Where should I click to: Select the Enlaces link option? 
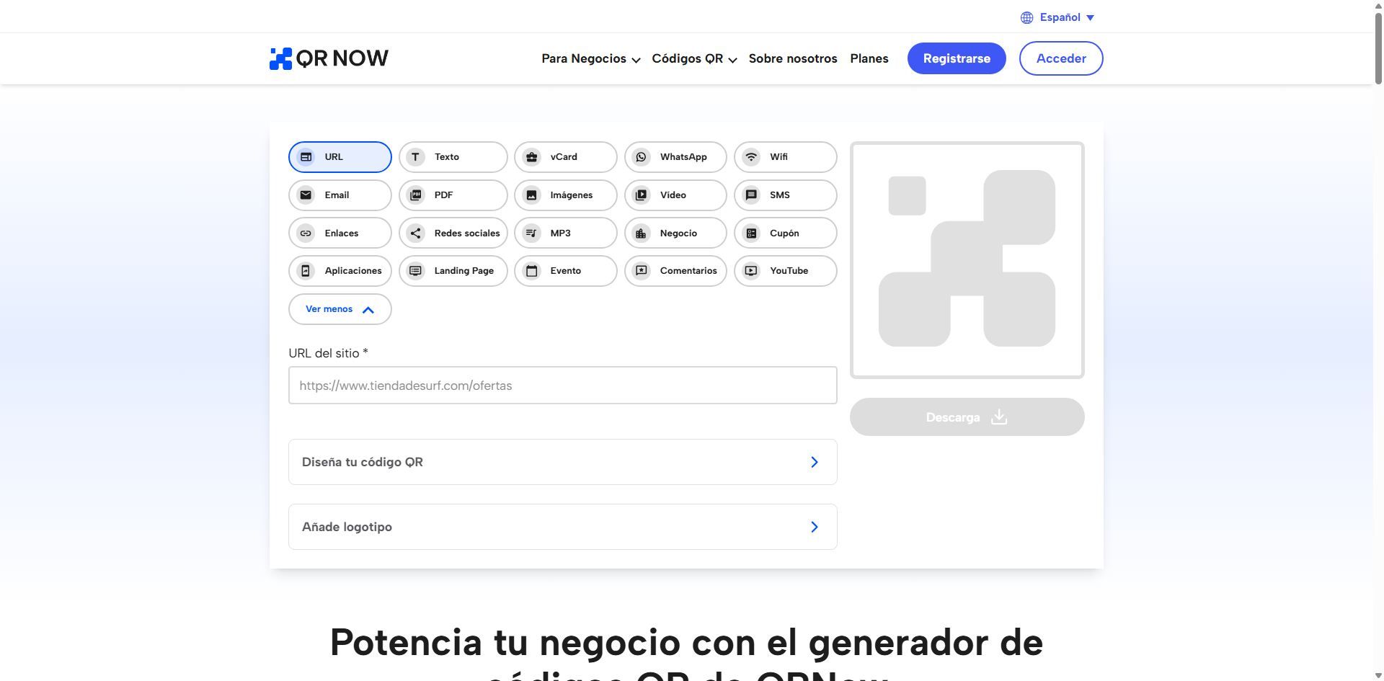click(340, 233)
